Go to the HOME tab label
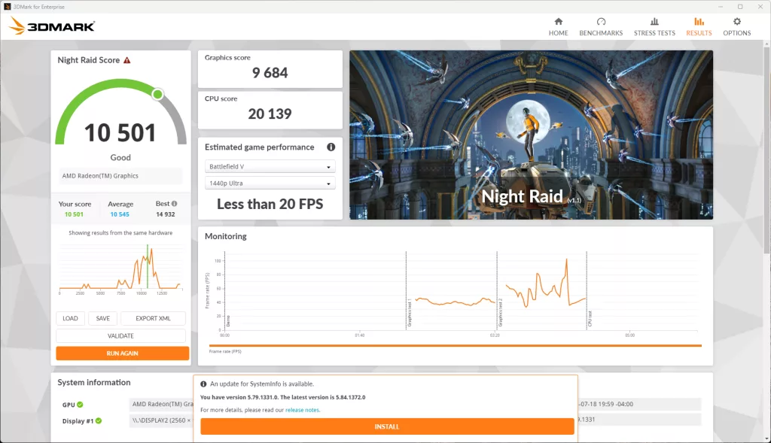This screenshot has height=443, width=771. [558, 33]
